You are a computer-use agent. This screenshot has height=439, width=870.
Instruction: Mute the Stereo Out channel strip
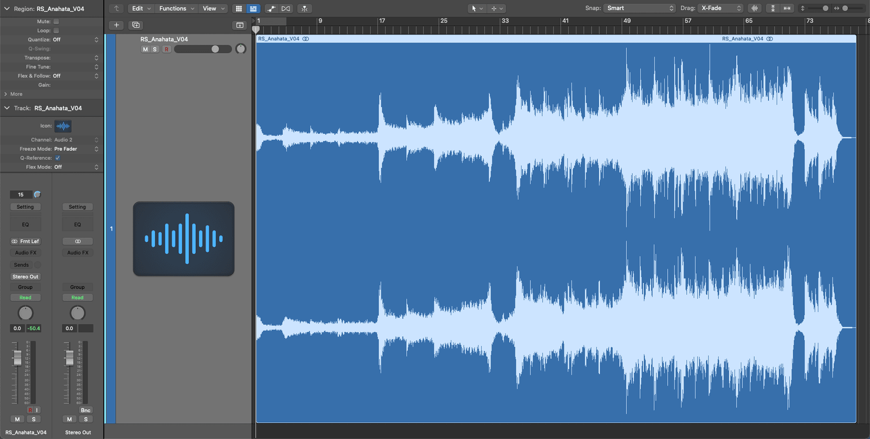(70, 419)
